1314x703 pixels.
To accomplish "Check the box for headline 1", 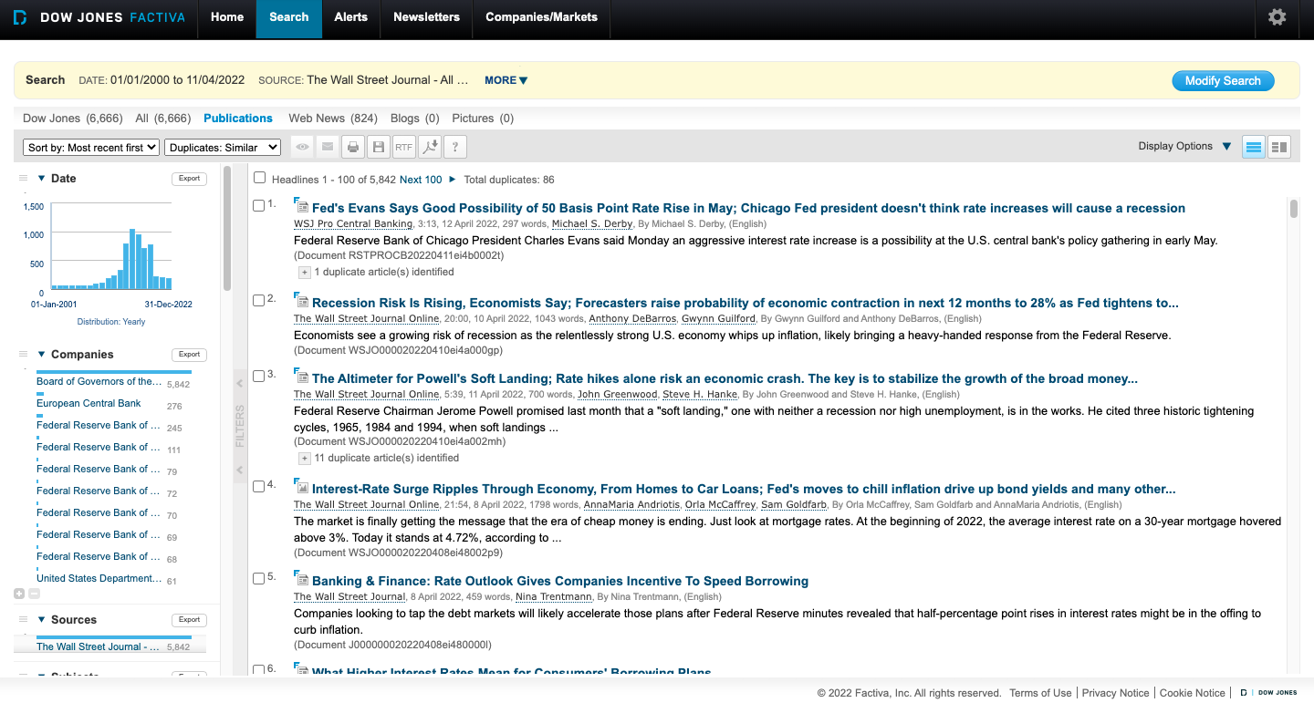I will point(258,206).
